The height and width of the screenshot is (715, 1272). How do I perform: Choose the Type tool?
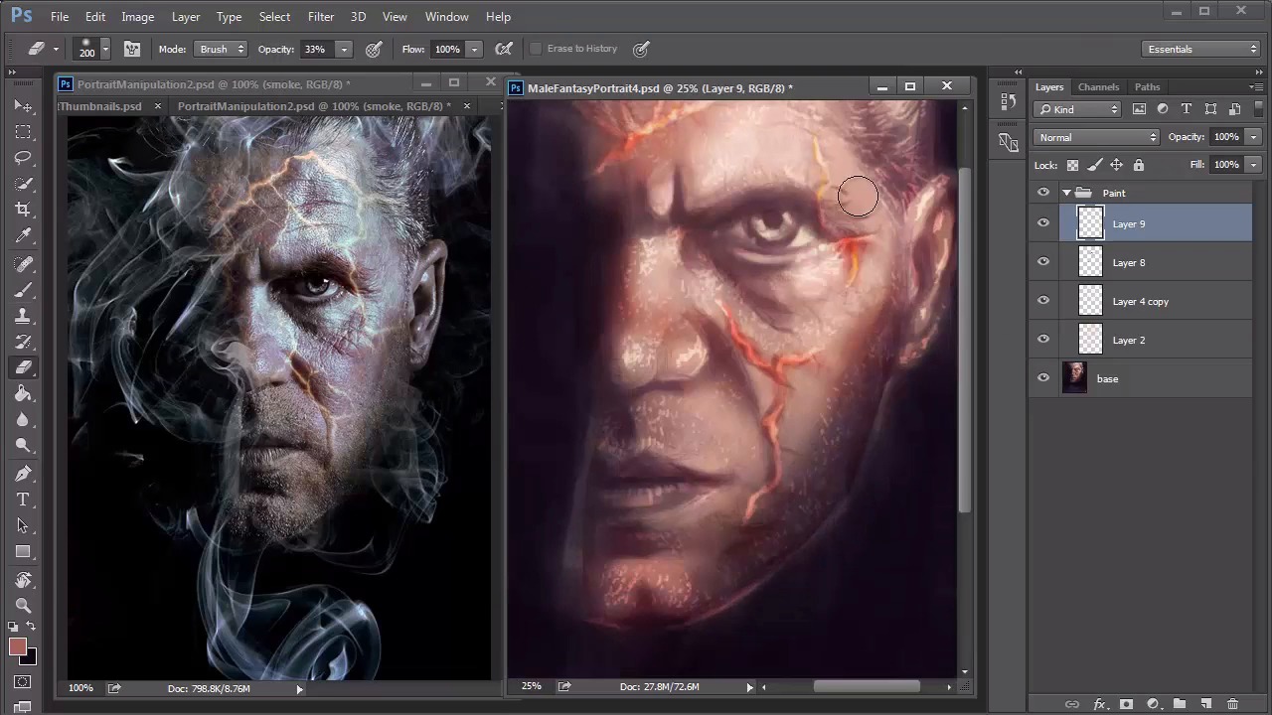pyautogui.click(x=23, y=500)
